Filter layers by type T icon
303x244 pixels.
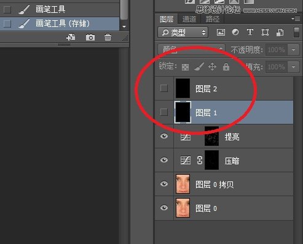click(250, 32)
